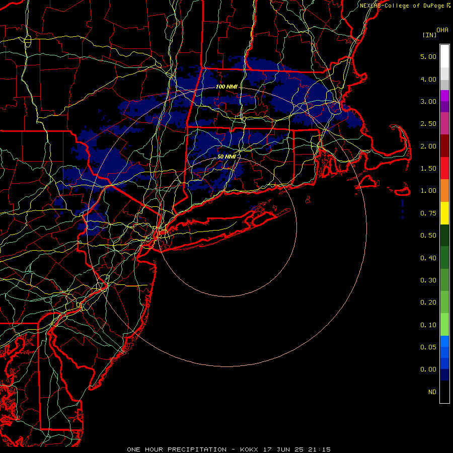
Task: Click the [IN] units label
Action: tap(429, 35)
